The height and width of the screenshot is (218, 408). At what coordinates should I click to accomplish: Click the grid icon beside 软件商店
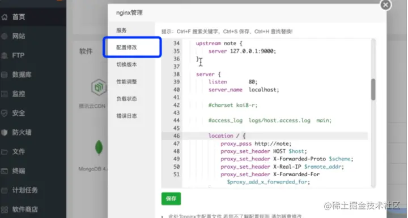(4, 210)
